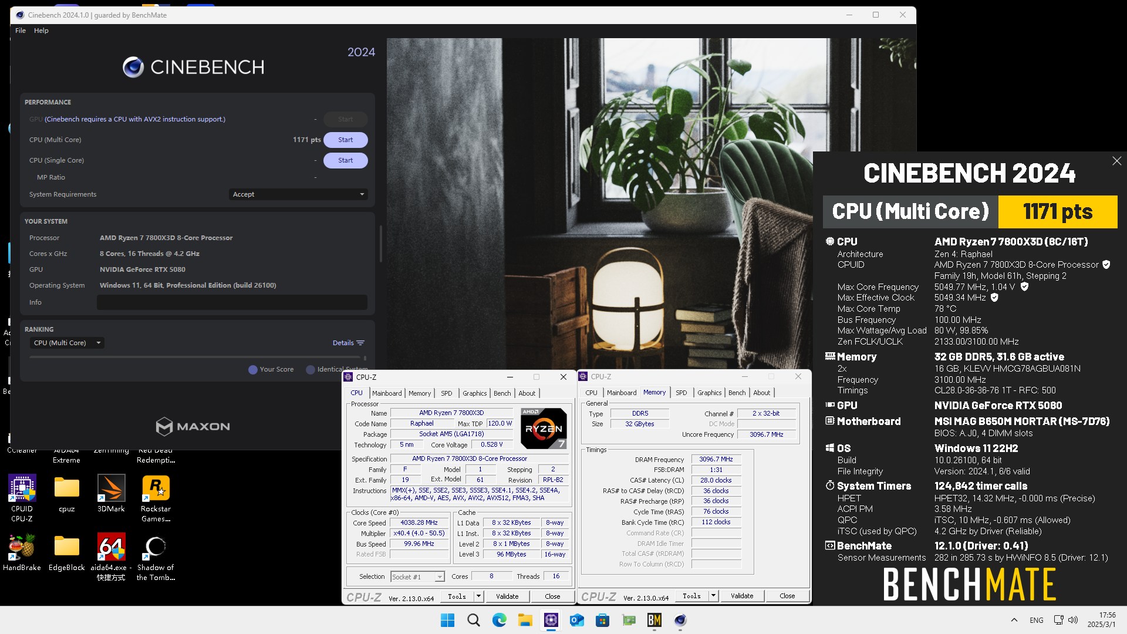Switch to Cinebench in the taskbar
Image resolution: width=1127 pixels, height=634 pixels.
click(x=680, y=620)
